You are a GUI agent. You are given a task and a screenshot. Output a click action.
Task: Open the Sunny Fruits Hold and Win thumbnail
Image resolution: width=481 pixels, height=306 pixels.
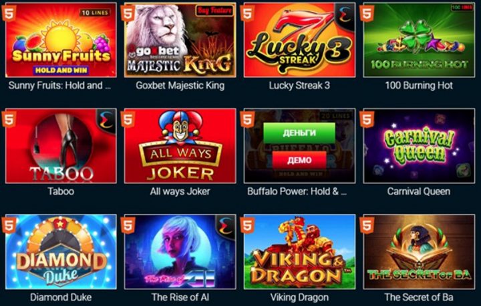[61, 40]
